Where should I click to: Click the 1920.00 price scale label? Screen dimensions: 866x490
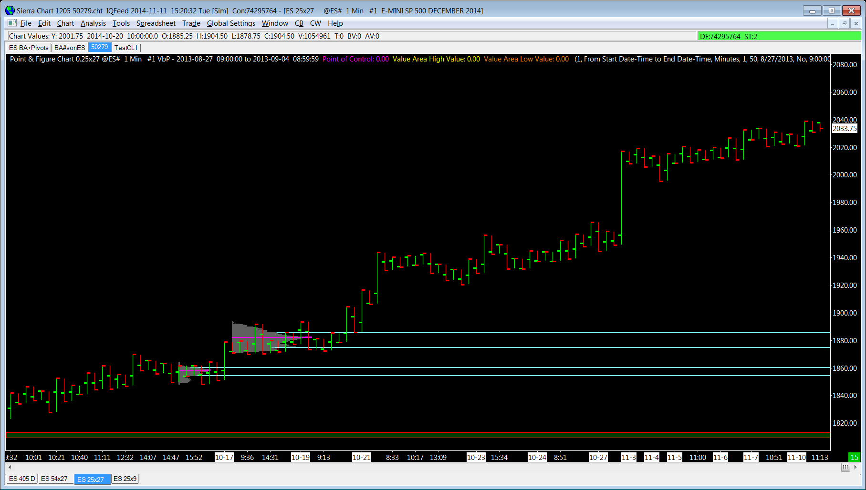[x=845, y=286]
